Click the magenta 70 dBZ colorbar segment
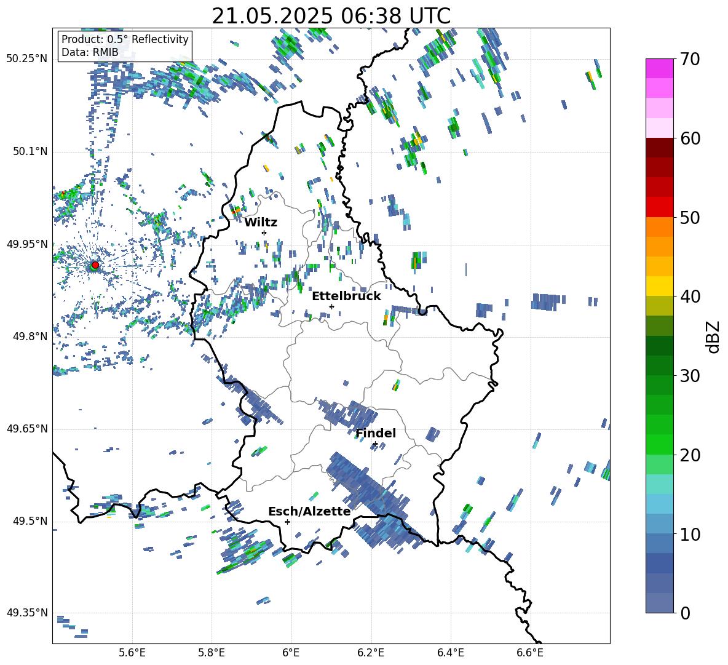728x665 pixels. pos(659,68)
